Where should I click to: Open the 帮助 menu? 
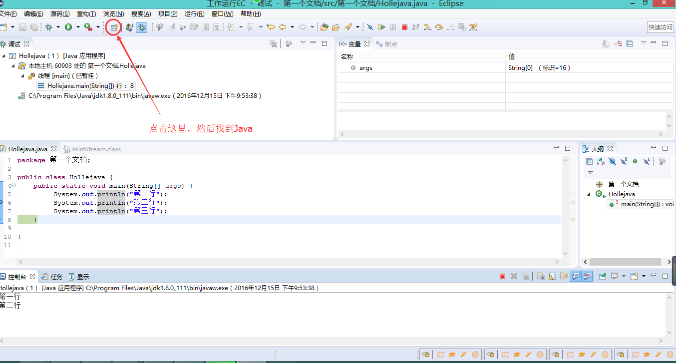[x=250, y=13]
